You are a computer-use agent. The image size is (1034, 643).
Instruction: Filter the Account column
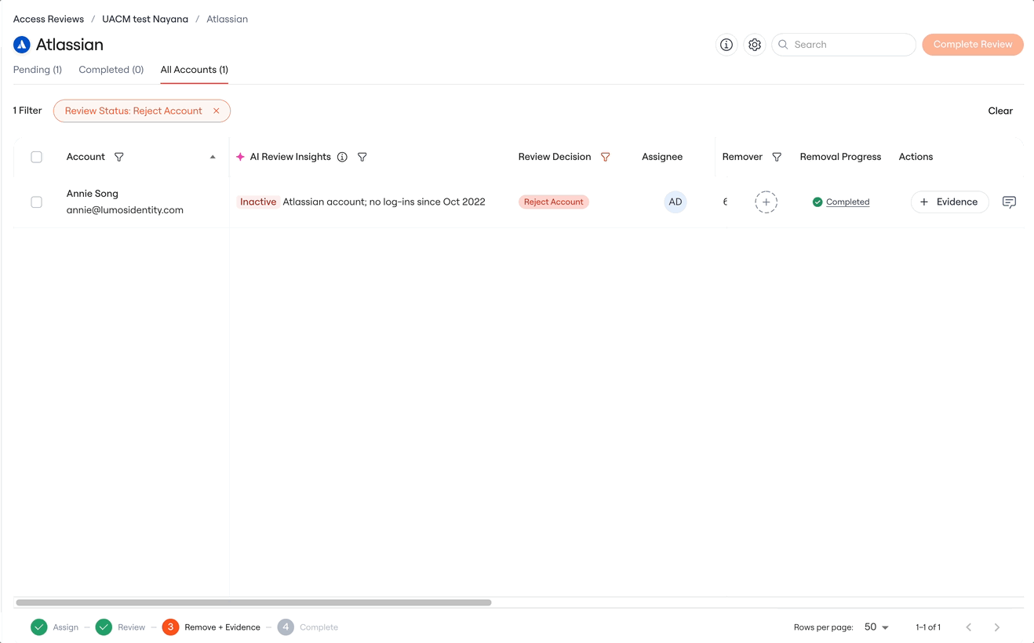119,157
